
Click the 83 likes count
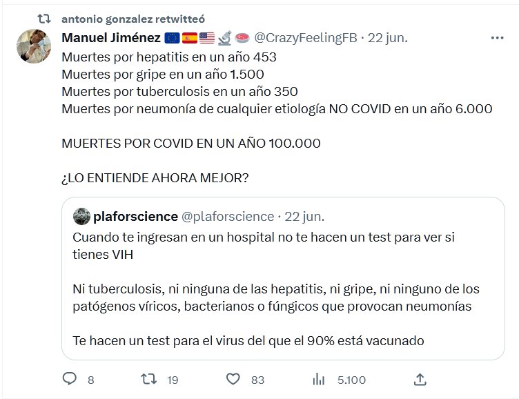click(x=258, y=379)
